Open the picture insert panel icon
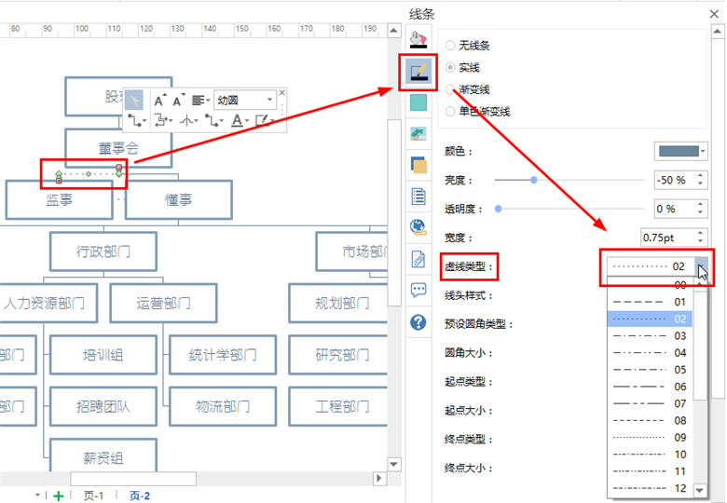Screen dimensions: 727x503 point(418,133)
